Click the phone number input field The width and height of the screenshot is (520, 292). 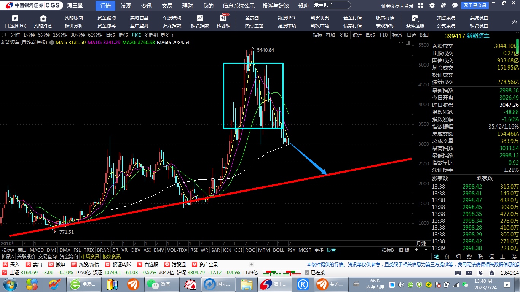[x=332, y=5]
